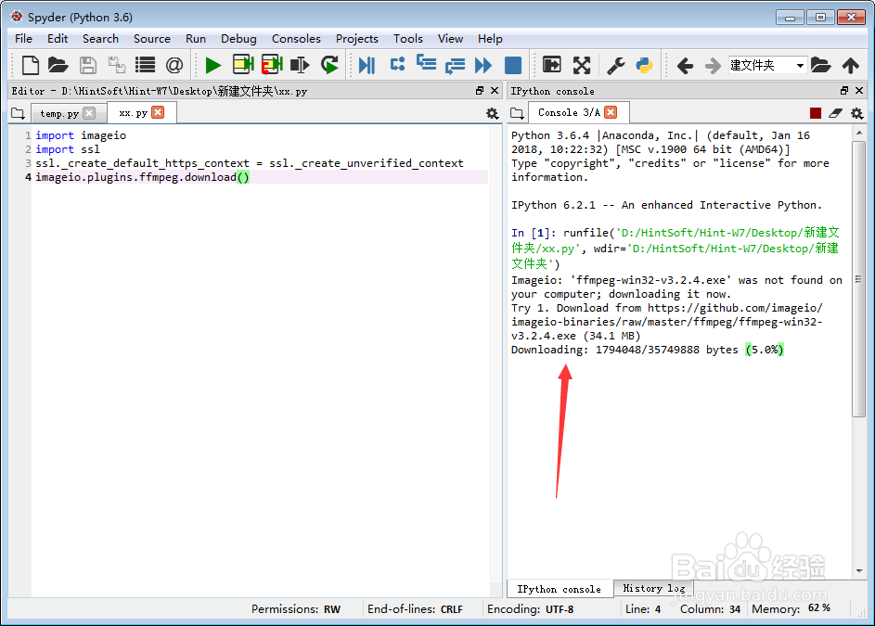This screenshot has width=875, height=626.
Task: Browse console tabs button
Action: pyautogui.click(x=518, y=114)
